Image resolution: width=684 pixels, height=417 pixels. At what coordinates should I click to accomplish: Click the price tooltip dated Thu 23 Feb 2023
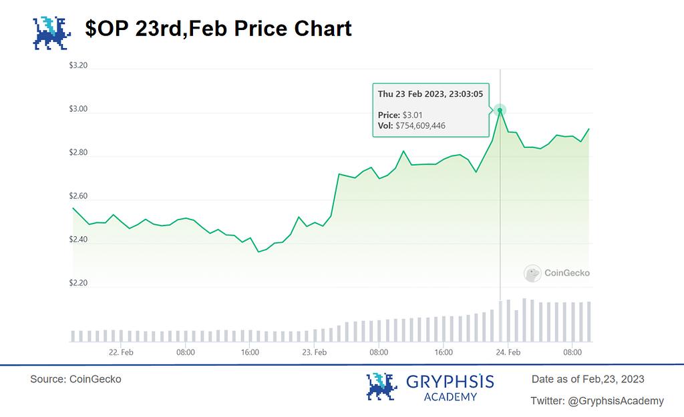pos(431,109)
